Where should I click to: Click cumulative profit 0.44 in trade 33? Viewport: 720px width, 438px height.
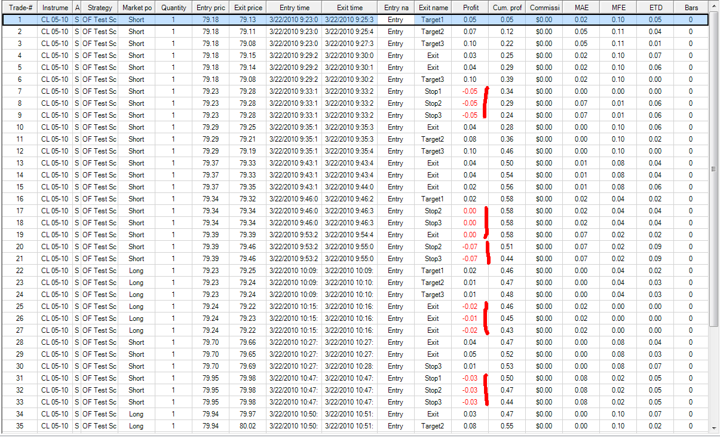point(507,402)
